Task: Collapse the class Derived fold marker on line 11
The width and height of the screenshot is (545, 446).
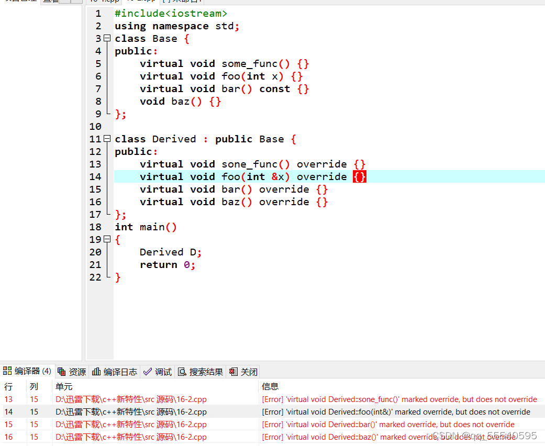Action: pyautogui.click(x=107, y=139)
